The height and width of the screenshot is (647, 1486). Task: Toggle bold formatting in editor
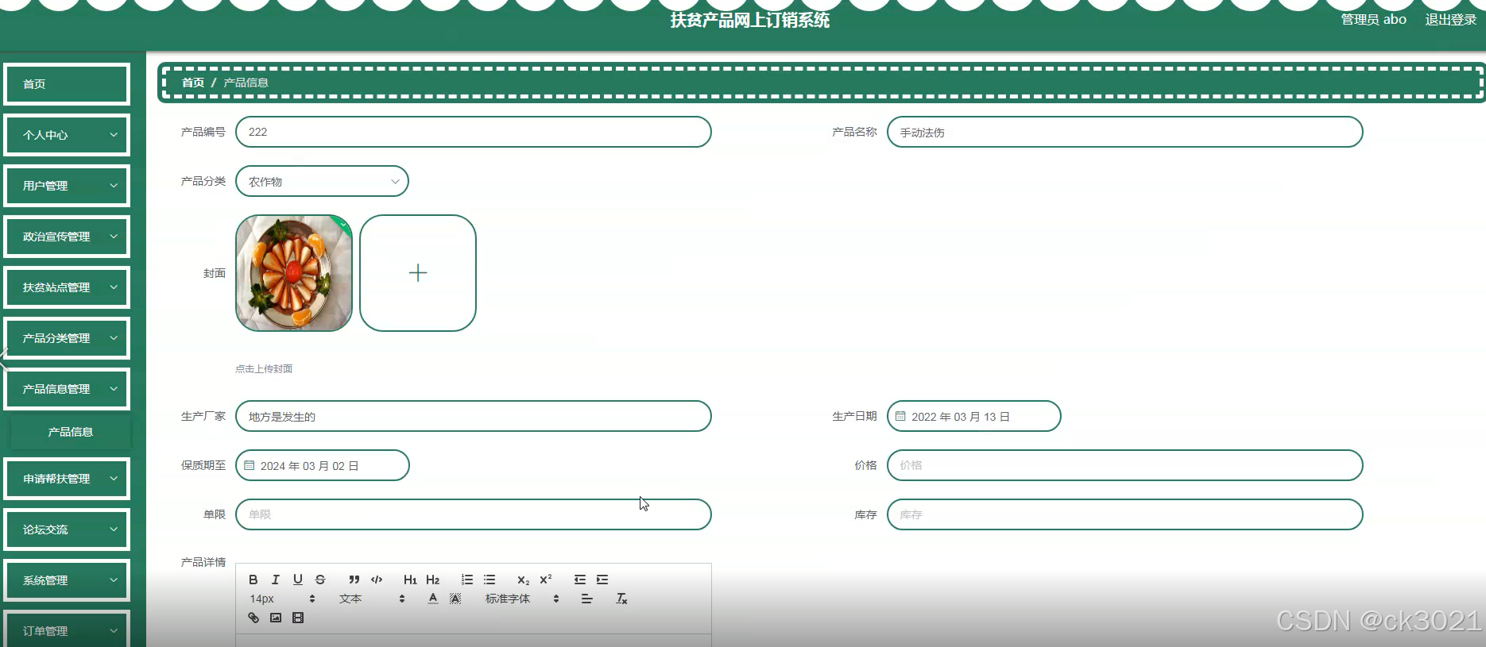[x=253, y=580]
